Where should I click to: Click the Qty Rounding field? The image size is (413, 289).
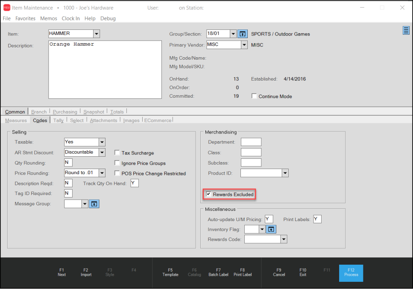[x=68, y=163]
